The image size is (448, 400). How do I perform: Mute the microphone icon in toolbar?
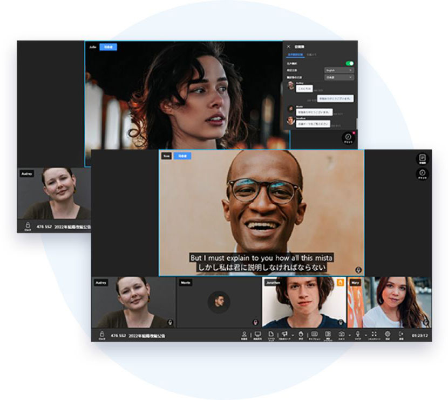click(357, 335)
